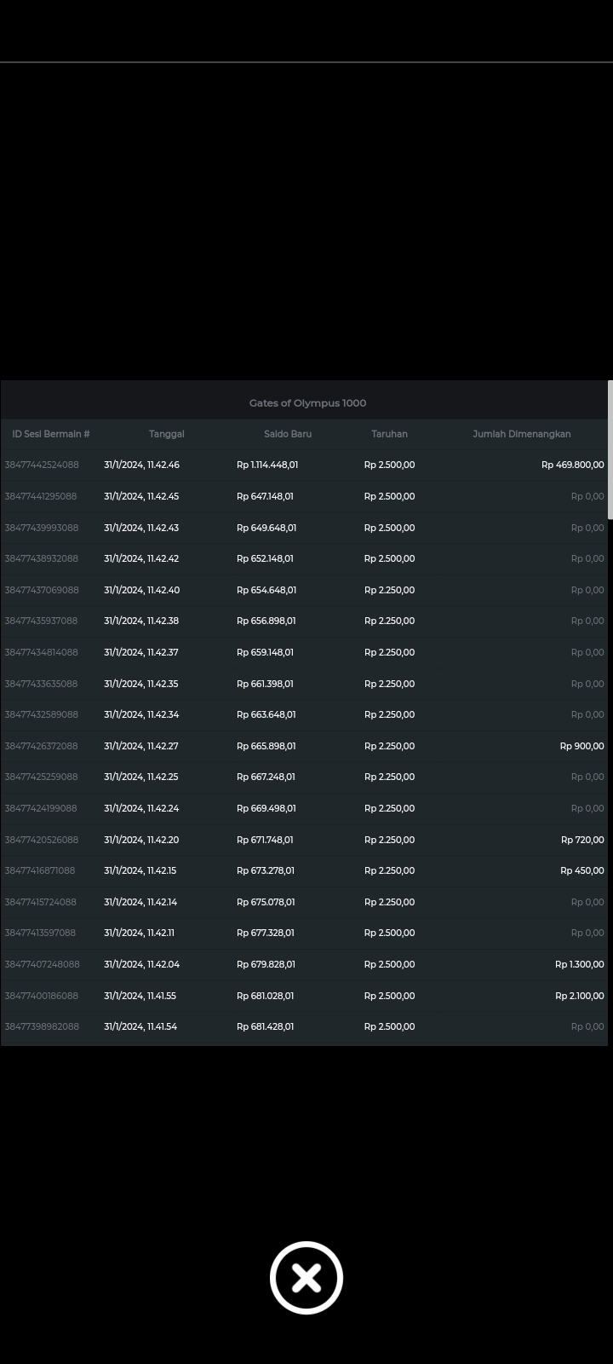Image resolution: width=613 pixels, height=1364 pixels.
Task: Click the Tanggal column header
Action: point(166,434)
